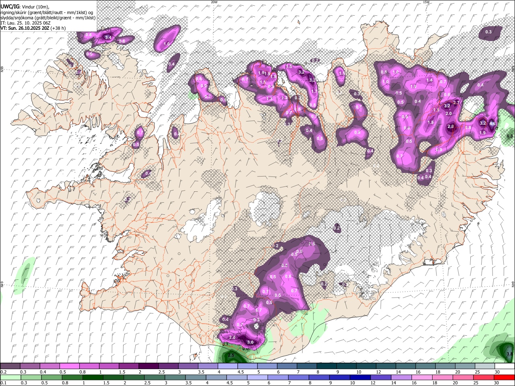The height and width of the screenshot is (386, 515).
Task: Click the "UWC/IG" title text
Action: pyautogui.click(x=10, y=6)
